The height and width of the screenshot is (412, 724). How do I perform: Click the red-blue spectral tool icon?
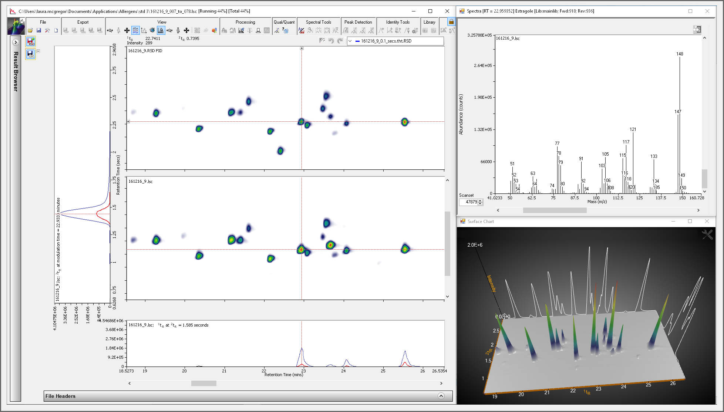(x=302, y=31)
